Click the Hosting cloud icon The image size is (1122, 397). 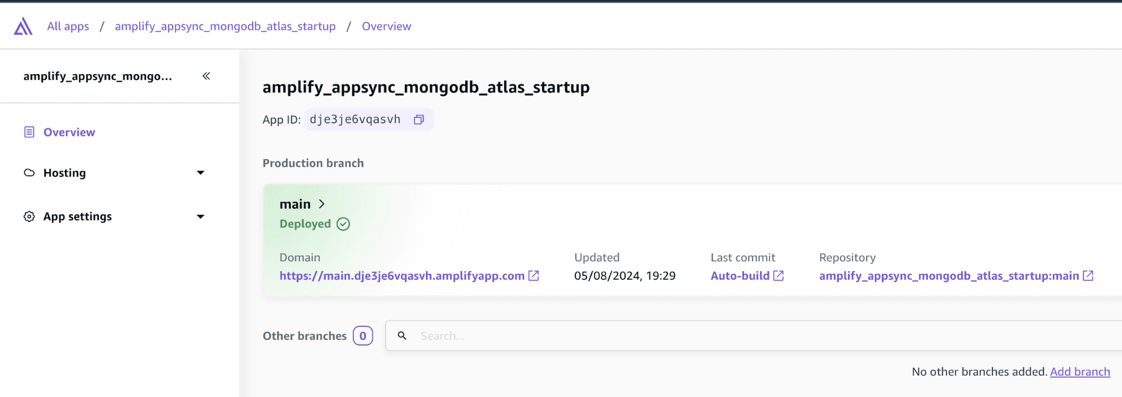29,173
